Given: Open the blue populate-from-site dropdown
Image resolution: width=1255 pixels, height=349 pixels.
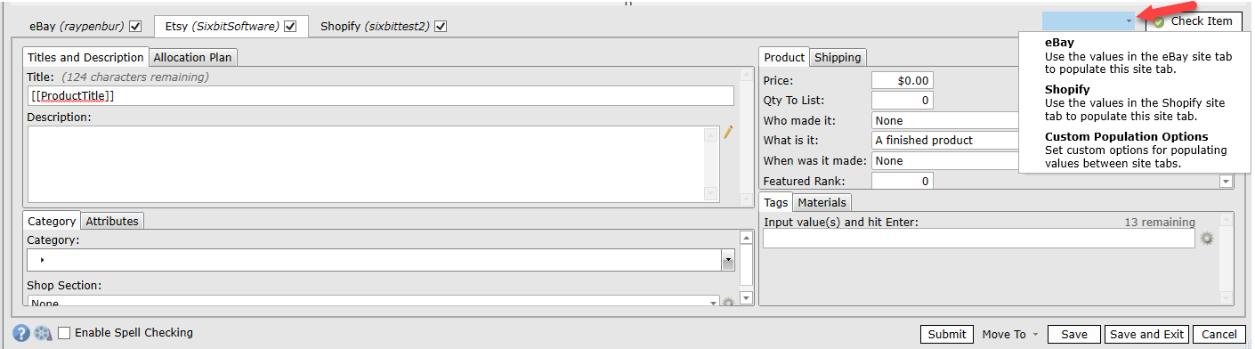Looking at the screenshot, I should pyautogui.click(x=1089, y=20).
